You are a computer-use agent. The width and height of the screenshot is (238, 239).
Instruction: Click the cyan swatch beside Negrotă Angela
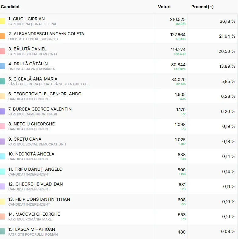[x=2, y=156]
